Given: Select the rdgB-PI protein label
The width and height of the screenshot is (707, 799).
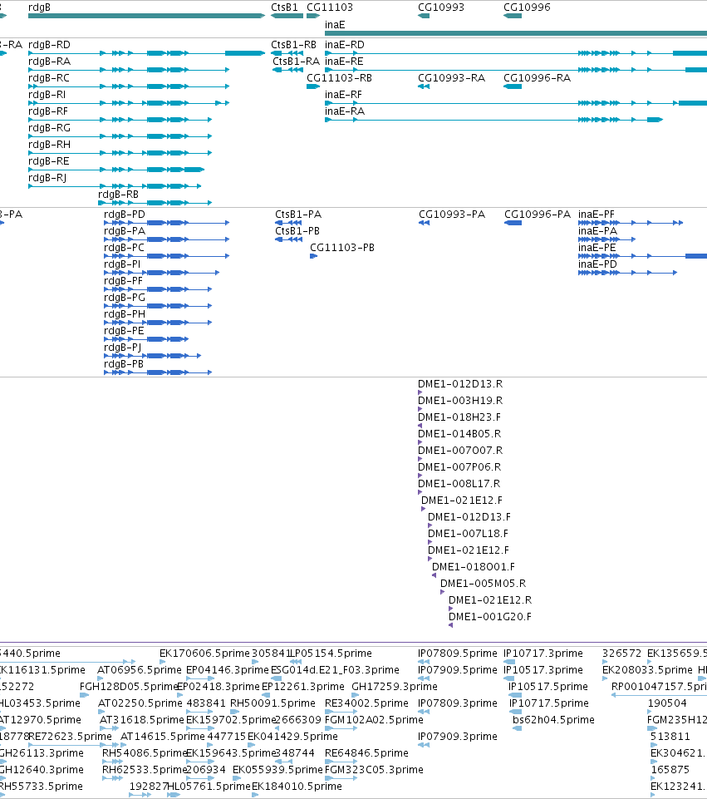Looking at the screenshot, I should (122, 264).
